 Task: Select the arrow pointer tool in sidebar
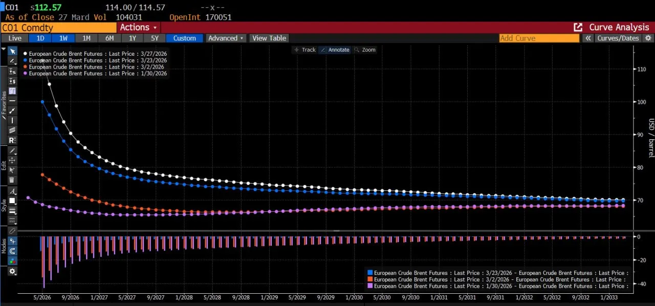pyautogui.click(x=12, y=51)
